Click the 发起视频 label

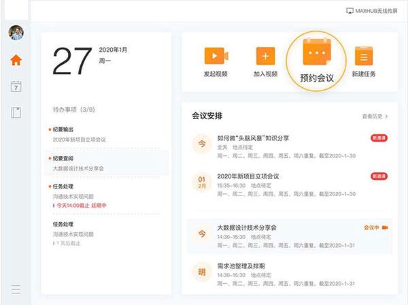click(216, 74)
